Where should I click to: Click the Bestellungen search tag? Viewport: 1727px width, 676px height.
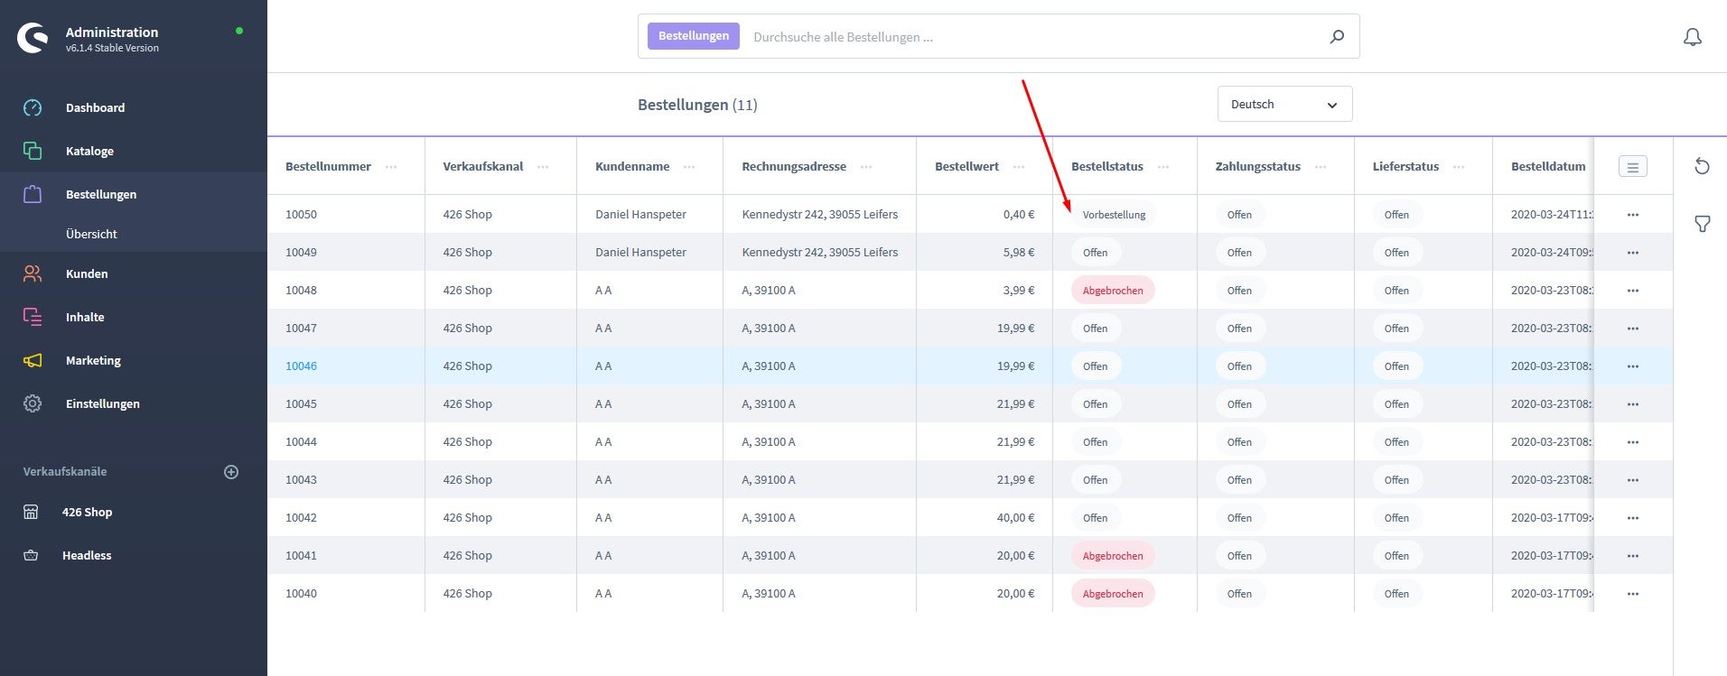pyautogui.click(x=694, y=36)
